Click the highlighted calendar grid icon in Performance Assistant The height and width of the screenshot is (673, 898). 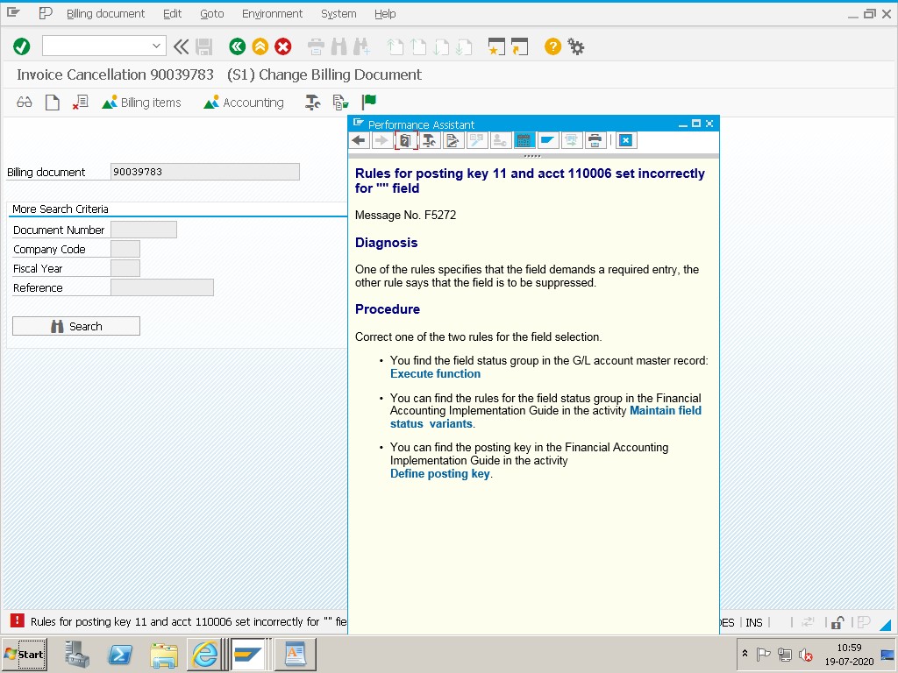(524, 140)
